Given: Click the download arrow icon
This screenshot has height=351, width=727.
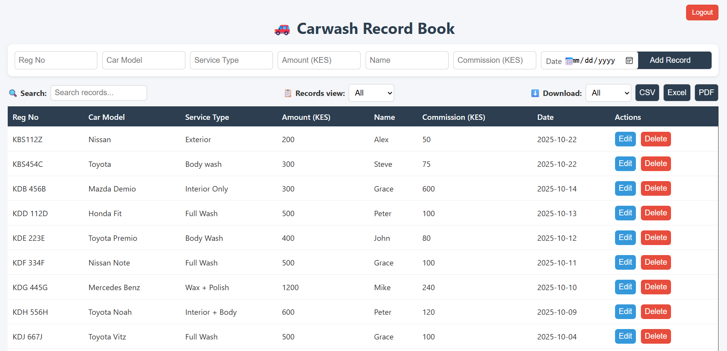Looking at the screenshot, I should tap(535, 93).
